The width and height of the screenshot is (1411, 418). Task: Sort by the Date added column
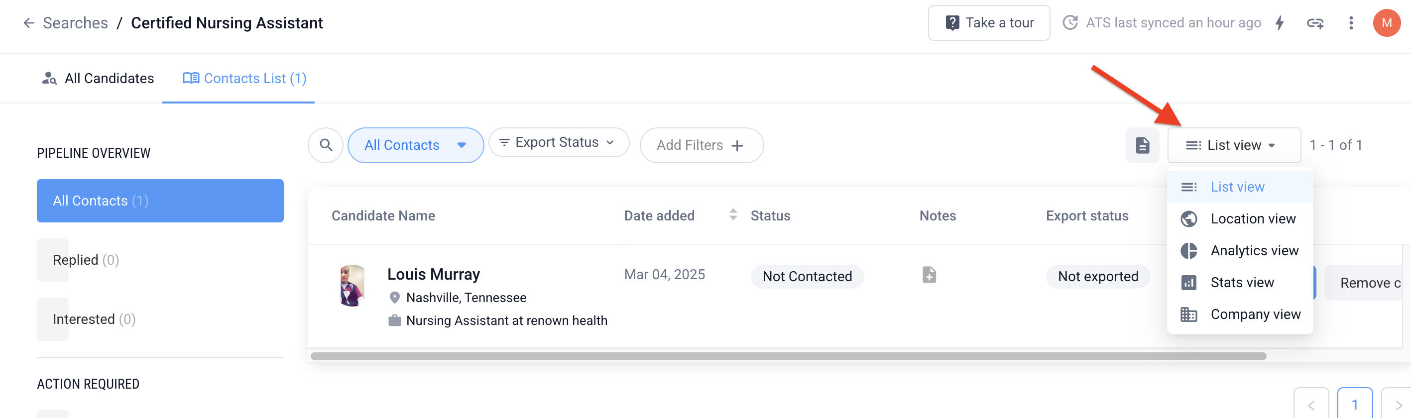733,215
